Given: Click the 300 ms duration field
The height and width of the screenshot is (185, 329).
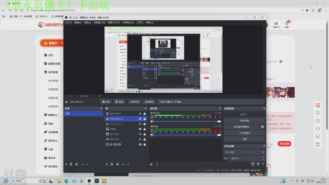Looking at the screenshot, I should click(x=245, y=158).
